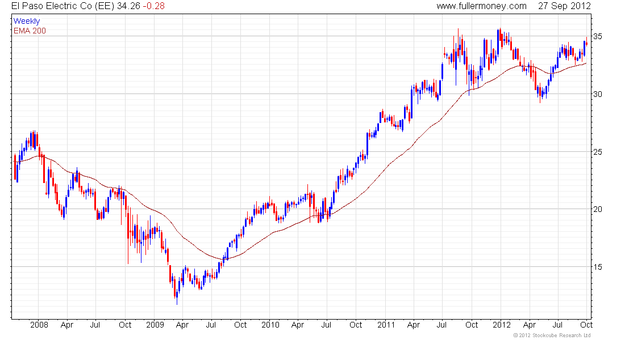
Task: Click the 2012 year label on time axis
Action: coord(502,325)
